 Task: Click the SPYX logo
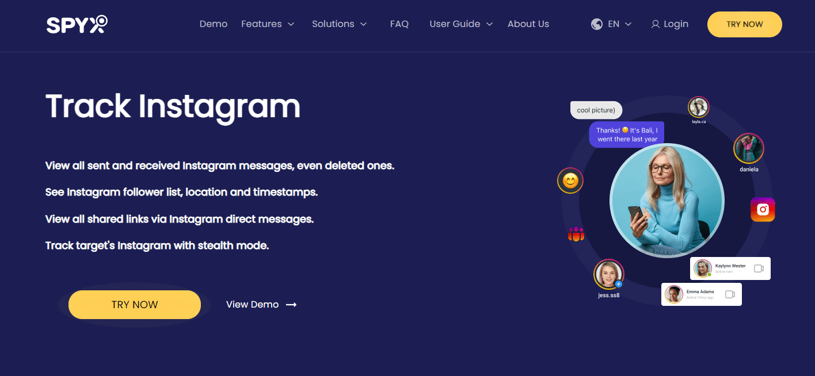[77, 24]
